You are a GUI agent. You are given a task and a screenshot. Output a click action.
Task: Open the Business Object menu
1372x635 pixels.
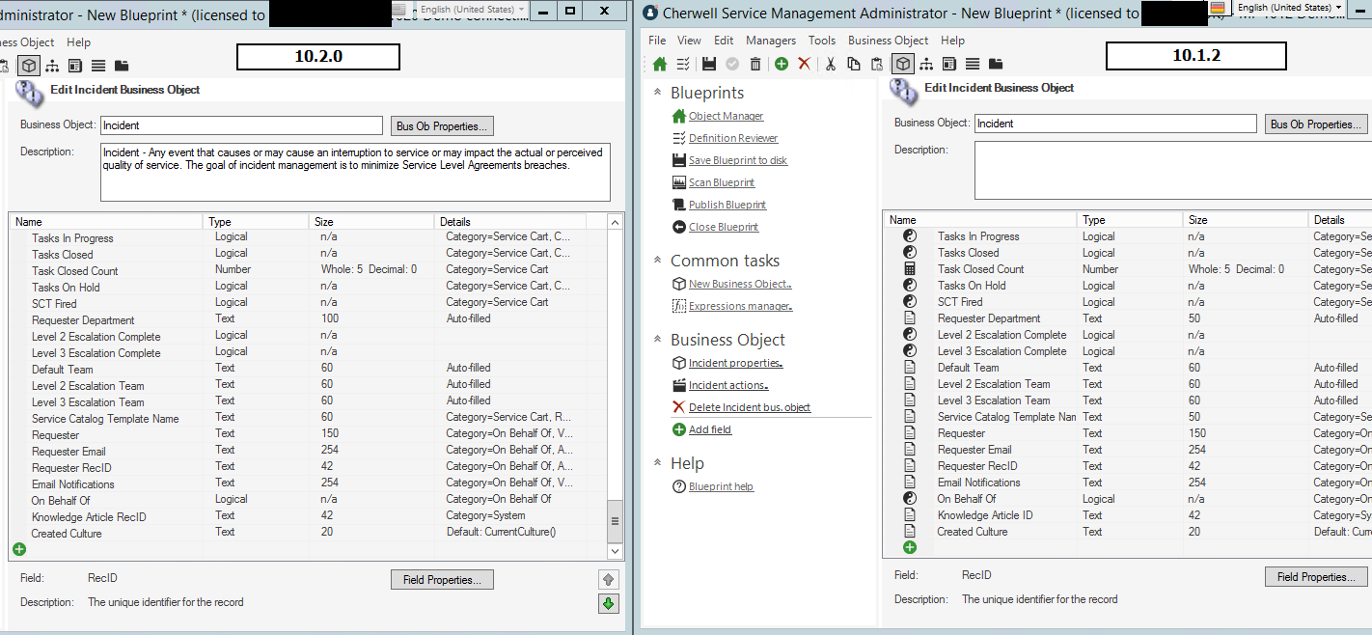tap(888, 40)
